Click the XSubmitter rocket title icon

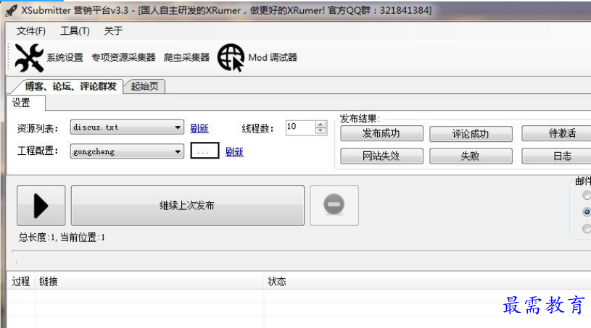point(12,10)
